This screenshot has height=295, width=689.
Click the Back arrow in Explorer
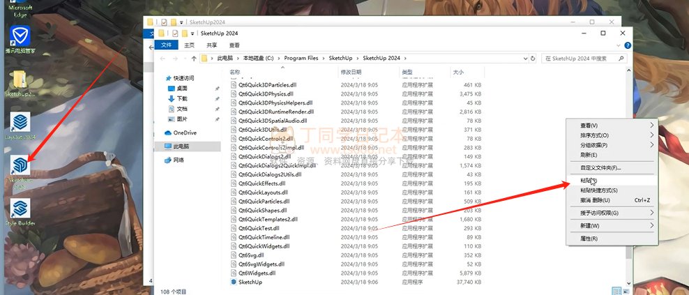pyautogui.click(x=162, y=59)
